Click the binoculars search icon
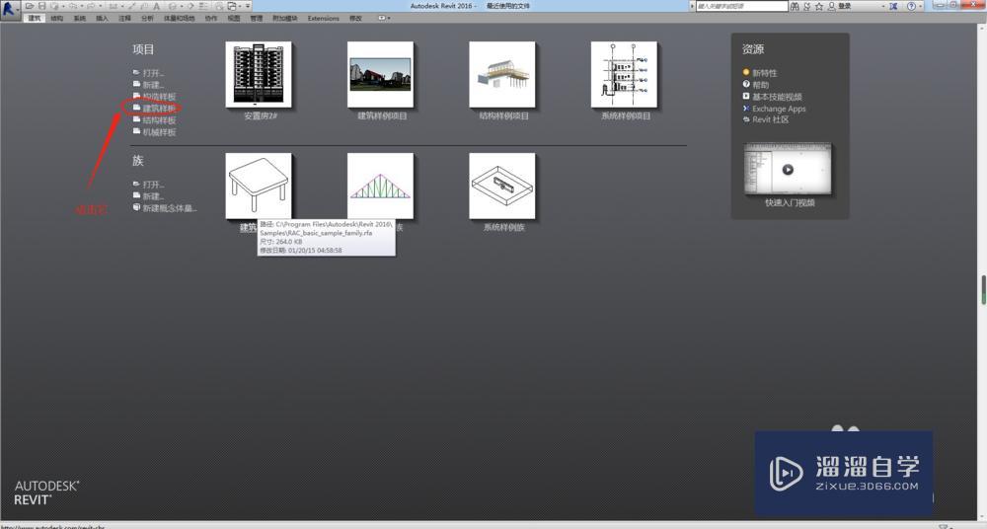The image size is (987, 529). click(795, 6)
